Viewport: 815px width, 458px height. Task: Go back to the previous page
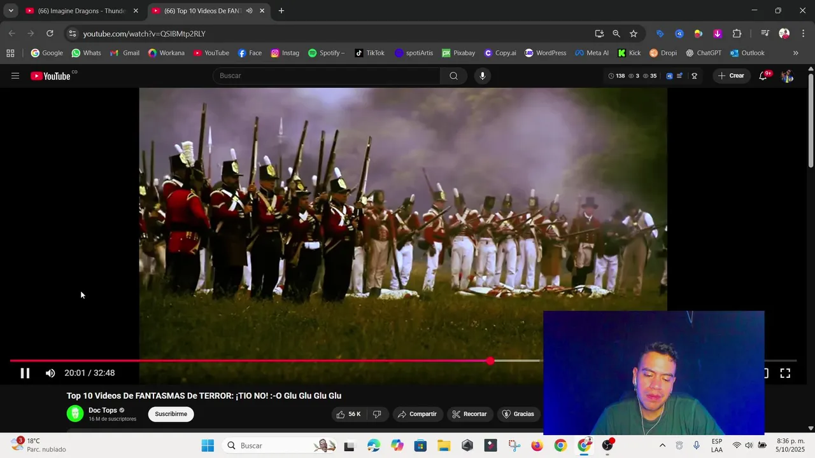12,34
